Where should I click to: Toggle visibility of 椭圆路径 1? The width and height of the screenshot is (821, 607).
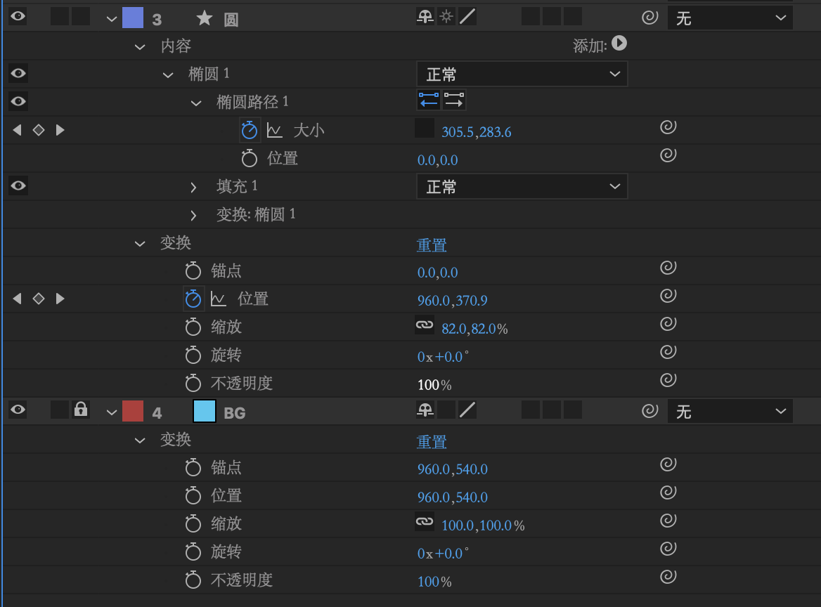(x=18, y=101)
